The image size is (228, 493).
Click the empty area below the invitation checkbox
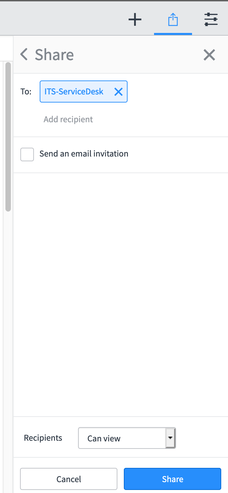[x=121, y=295]
